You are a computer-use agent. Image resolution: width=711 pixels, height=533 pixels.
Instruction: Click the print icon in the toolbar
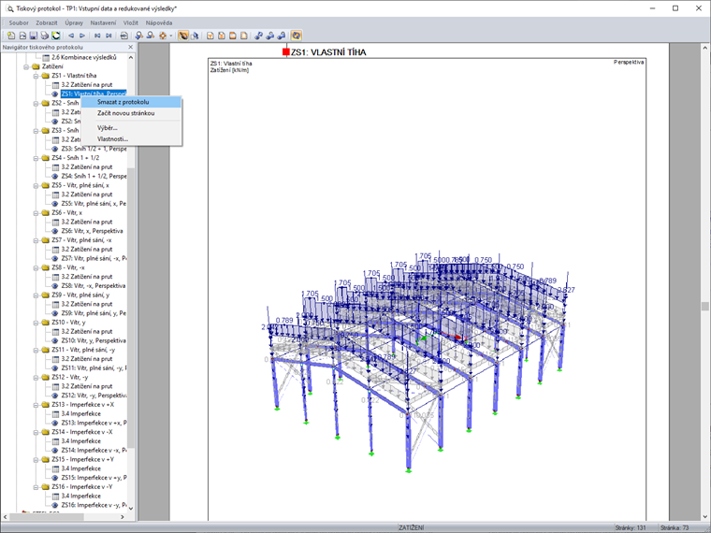tap(45, 36)
